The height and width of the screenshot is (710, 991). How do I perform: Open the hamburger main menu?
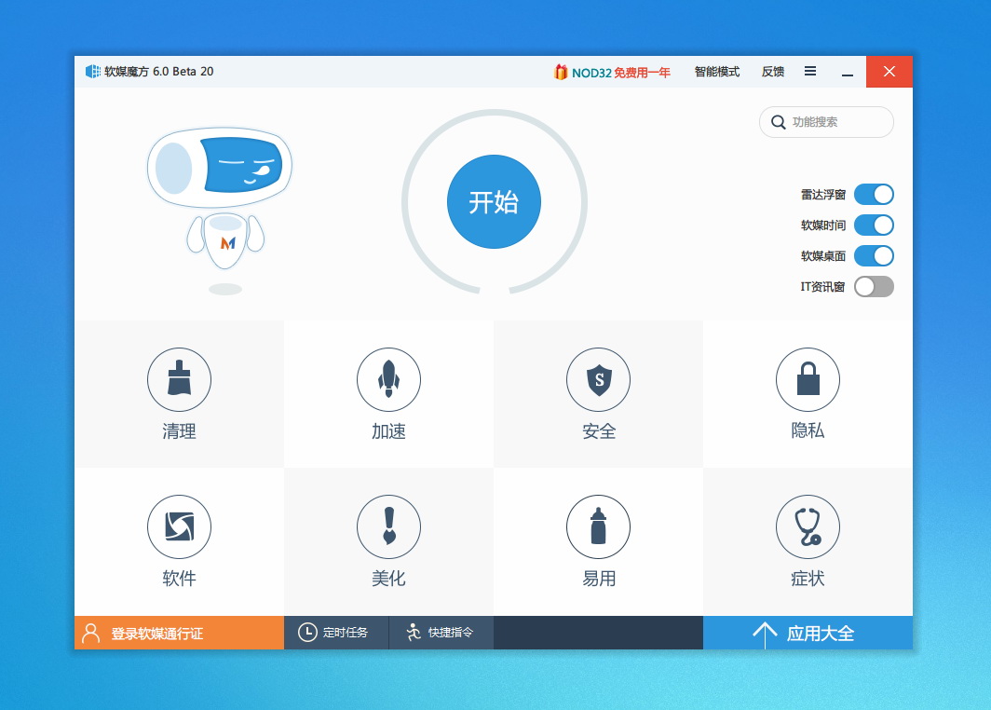coord(810,71)
